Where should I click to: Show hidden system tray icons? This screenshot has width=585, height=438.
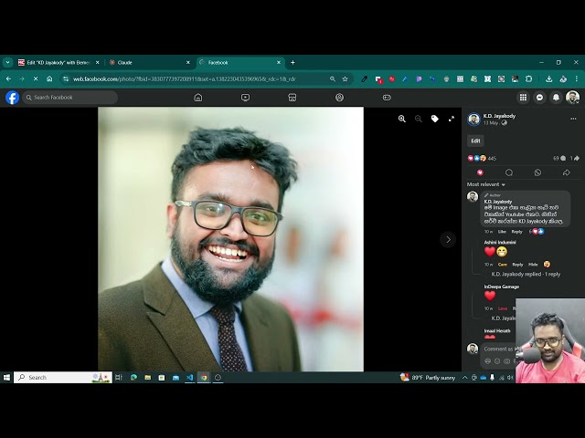(465, 378)
